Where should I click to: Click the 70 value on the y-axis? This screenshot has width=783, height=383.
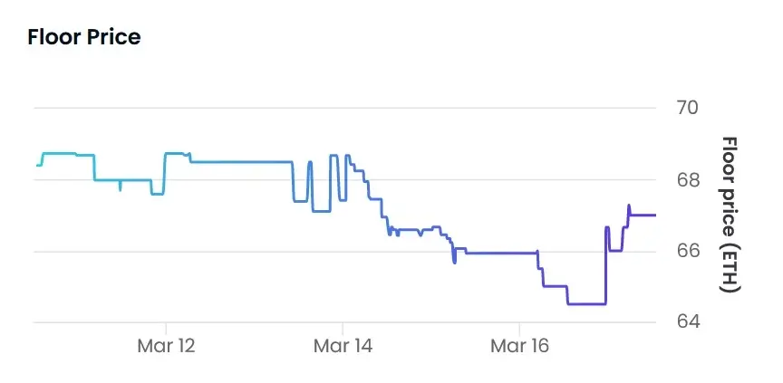click(687, 108)
